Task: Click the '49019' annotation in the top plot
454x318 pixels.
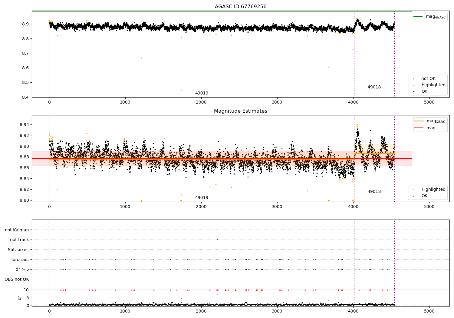Action: pyautogui.click(x=202, y=93)
